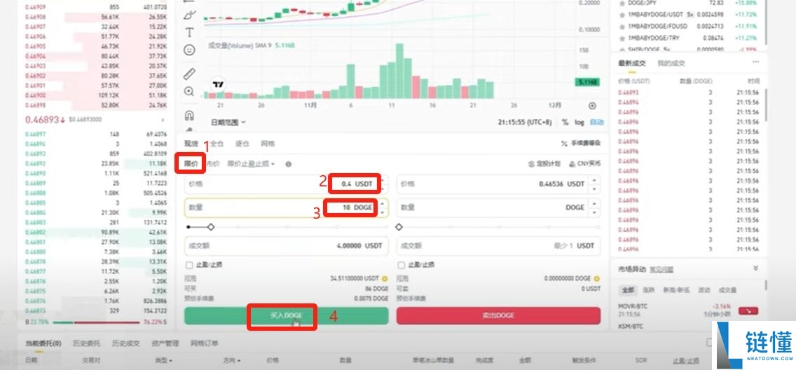Expand the order book price chevron beside 0.46893
Viewport: 796px width, 370px height.
(163, 120)
